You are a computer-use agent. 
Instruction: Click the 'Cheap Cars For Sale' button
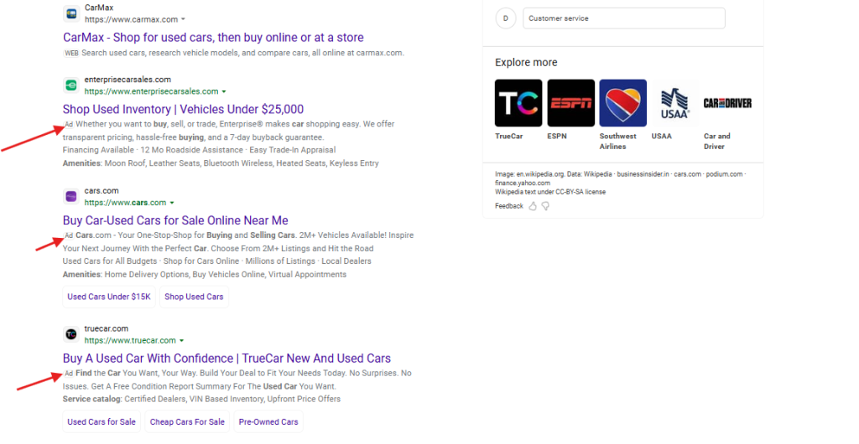pos(187,421)
